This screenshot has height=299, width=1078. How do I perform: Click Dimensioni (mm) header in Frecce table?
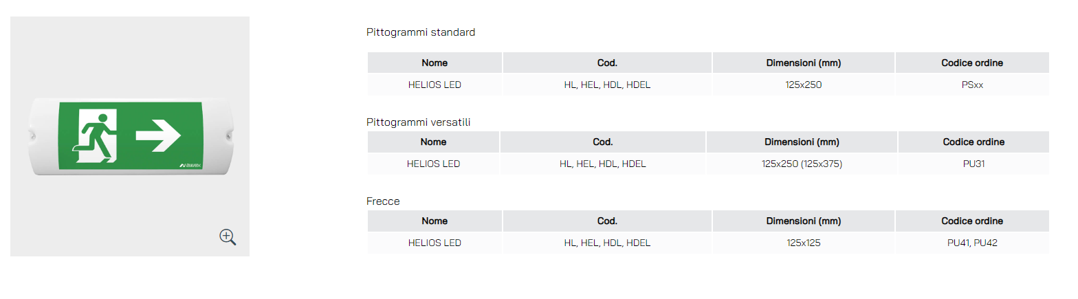pyautogui.click(x=804, y=221)
